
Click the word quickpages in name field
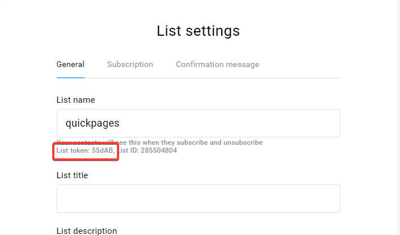point(92,123)
